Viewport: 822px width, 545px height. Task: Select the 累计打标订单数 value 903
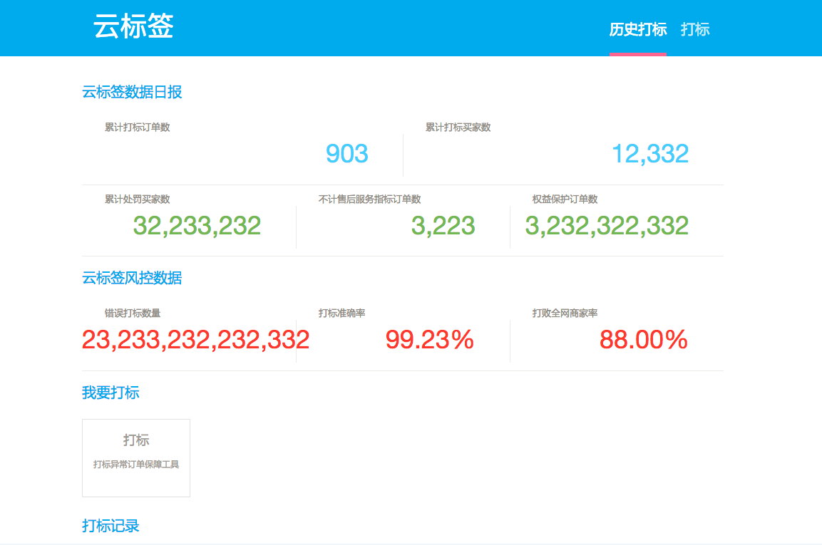346,153
